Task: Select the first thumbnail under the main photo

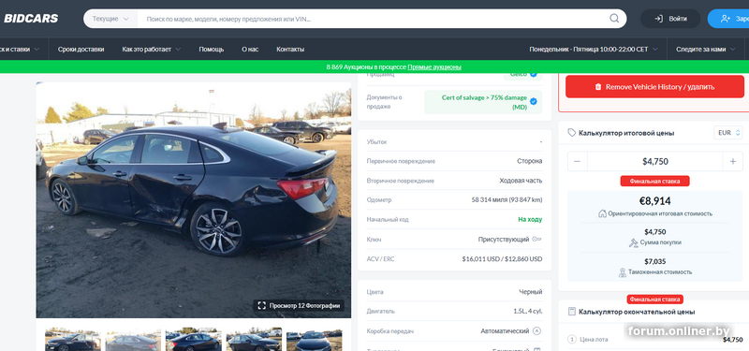Action: [x=73, y=339]
